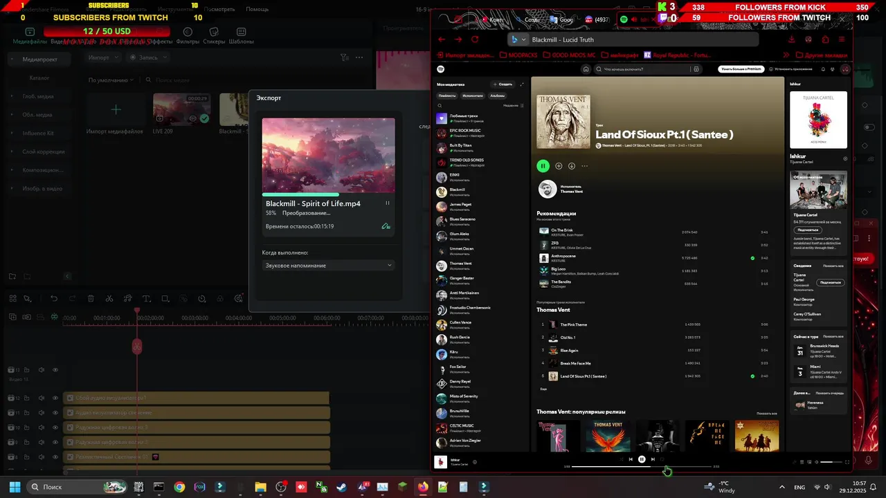Skip to previous track in Spotify player bar

click(x=631, y=459)
